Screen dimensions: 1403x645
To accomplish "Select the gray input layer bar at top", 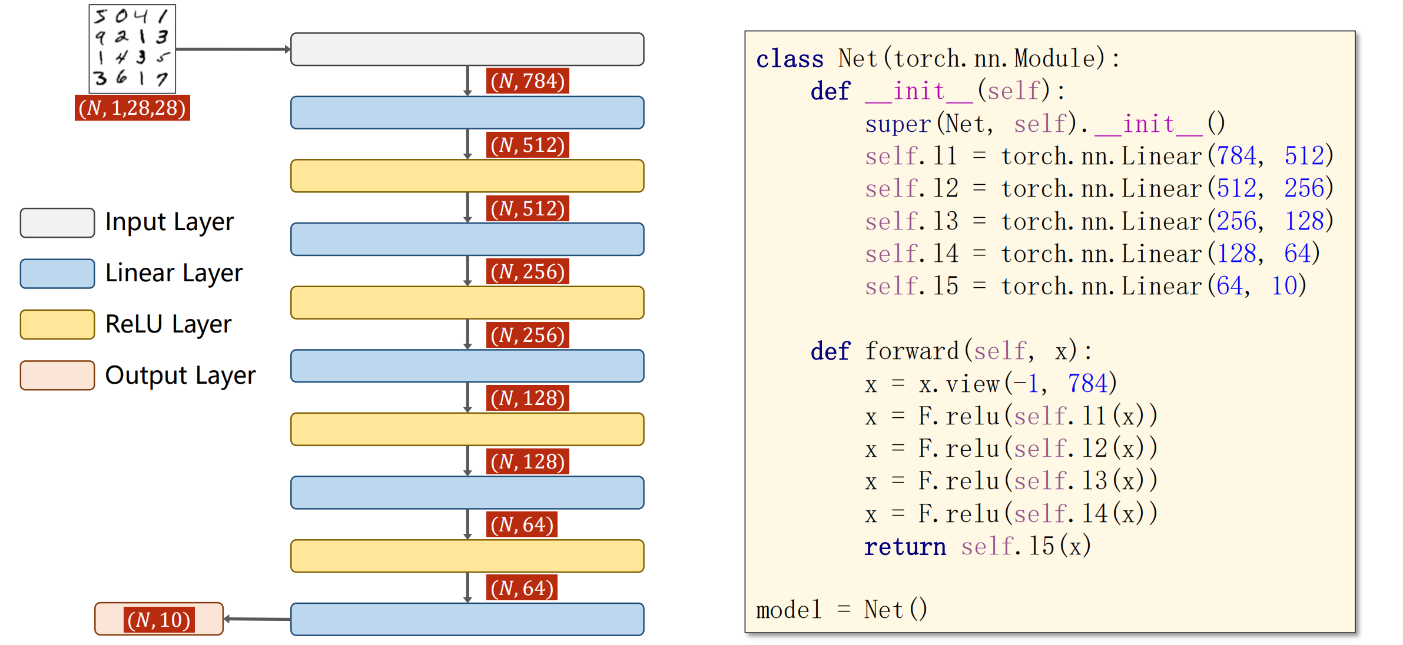I will point(467,49).
